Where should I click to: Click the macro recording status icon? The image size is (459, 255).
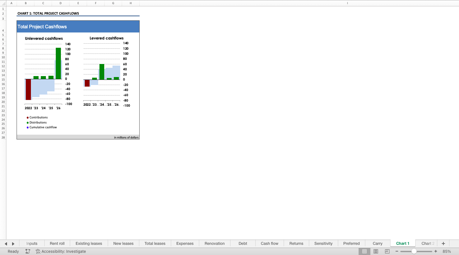click(28, 251)
